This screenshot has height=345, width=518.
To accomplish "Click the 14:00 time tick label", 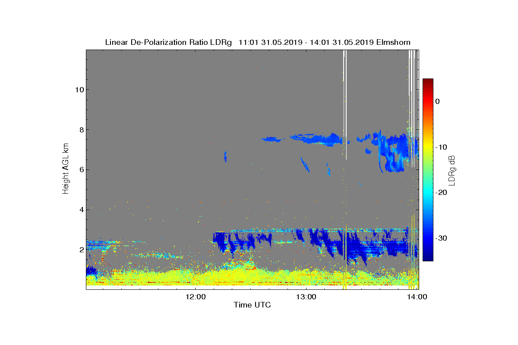I will (x=418, y=297).
